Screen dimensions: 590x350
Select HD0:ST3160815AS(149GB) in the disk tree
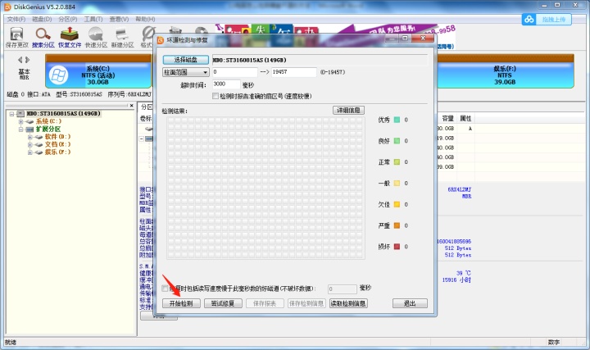(x=63, y=114)
